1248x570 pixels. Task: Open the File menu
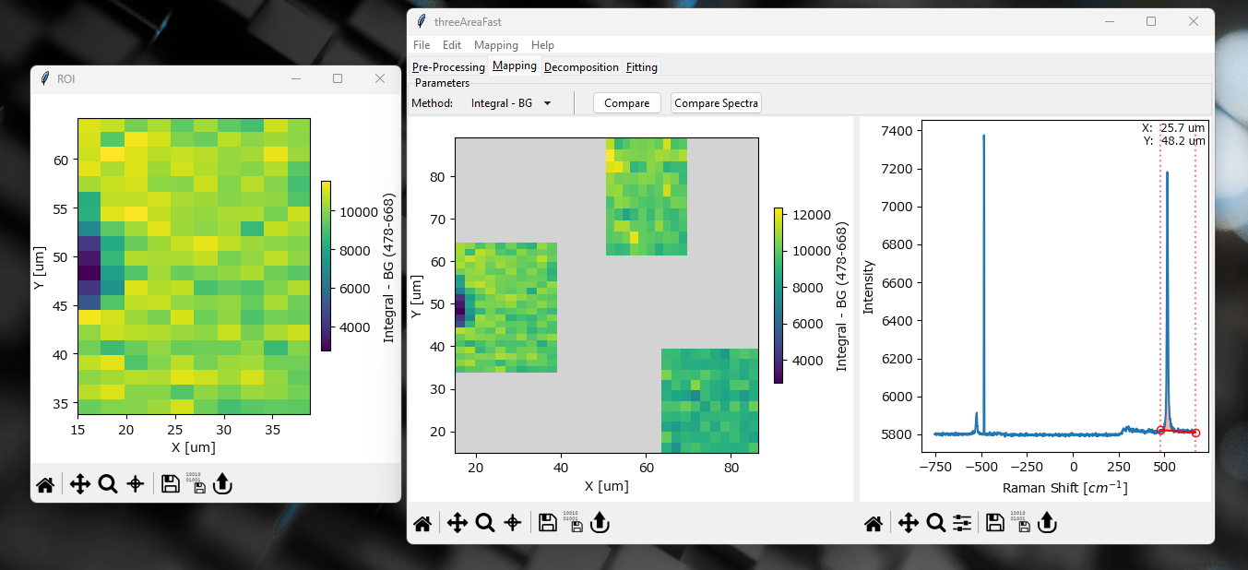422,45
